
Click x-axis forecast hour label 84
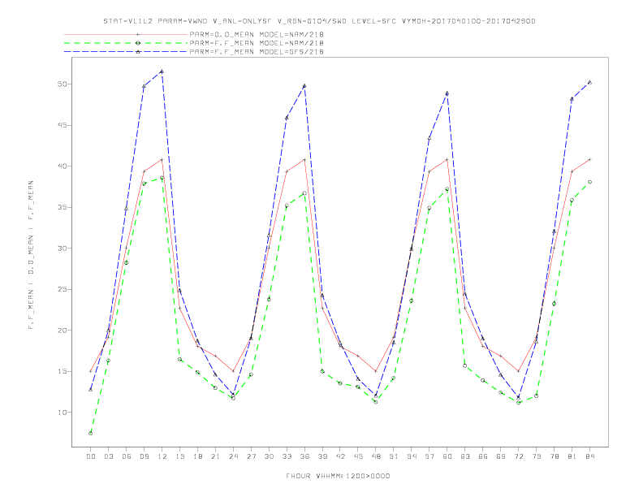tap(590, 456)
